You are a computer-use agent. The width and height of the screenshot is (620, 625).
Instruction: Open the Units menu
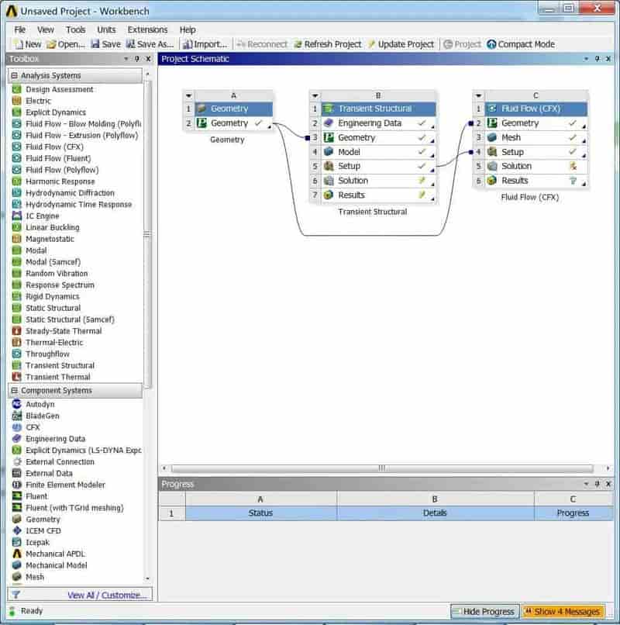(106, 30)
